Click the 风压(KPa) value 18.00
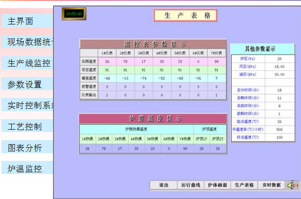 pos(279,67)
